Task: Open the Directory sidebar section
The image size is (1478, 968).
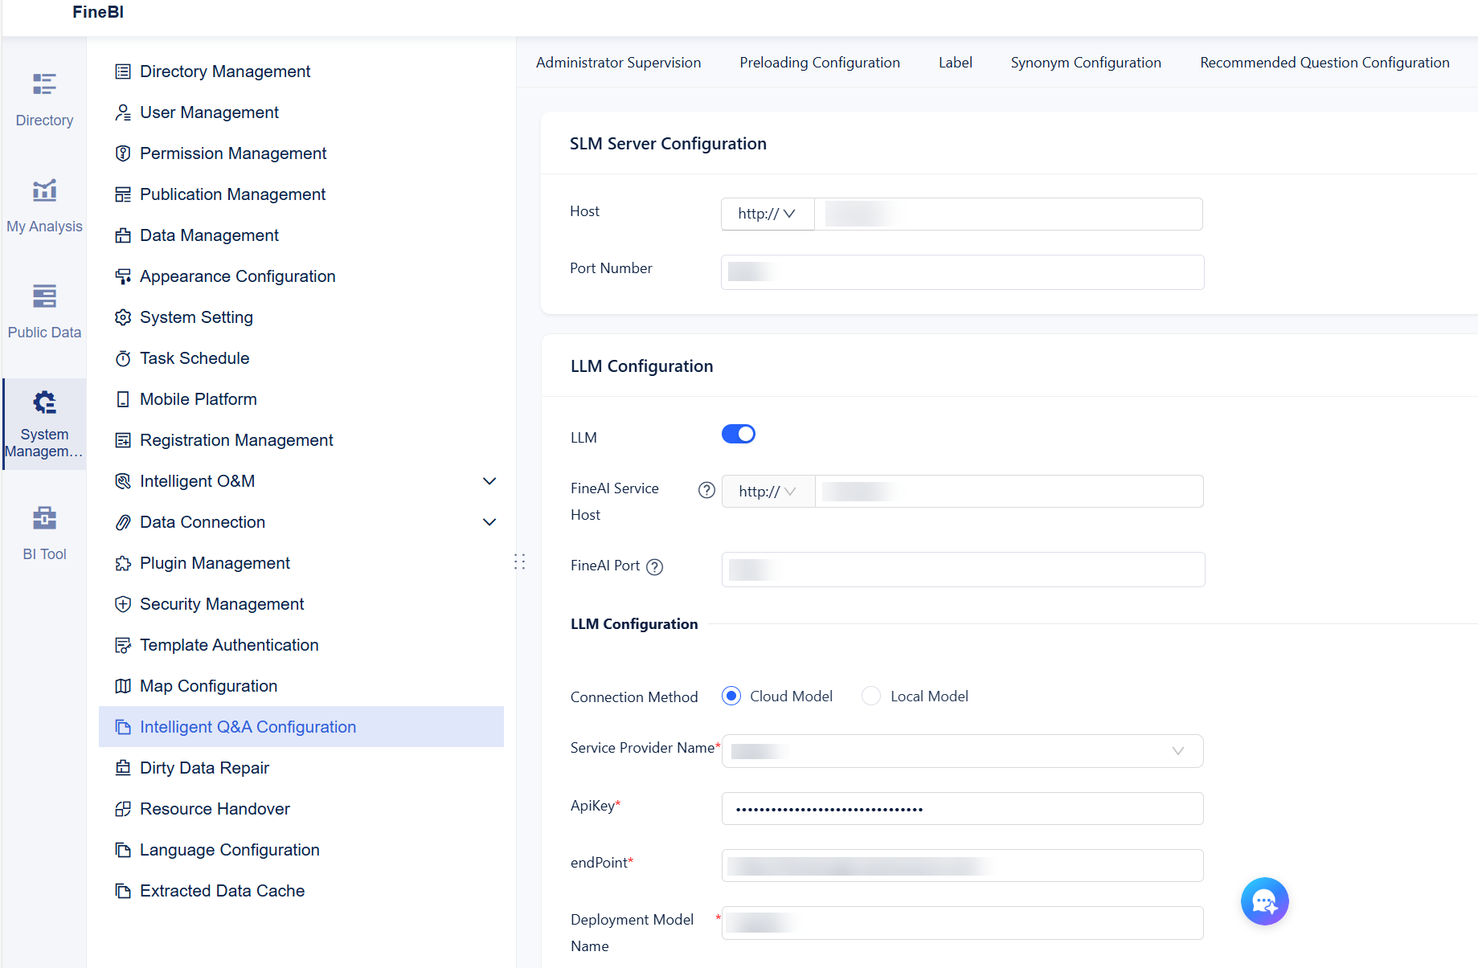Action: 44,98
